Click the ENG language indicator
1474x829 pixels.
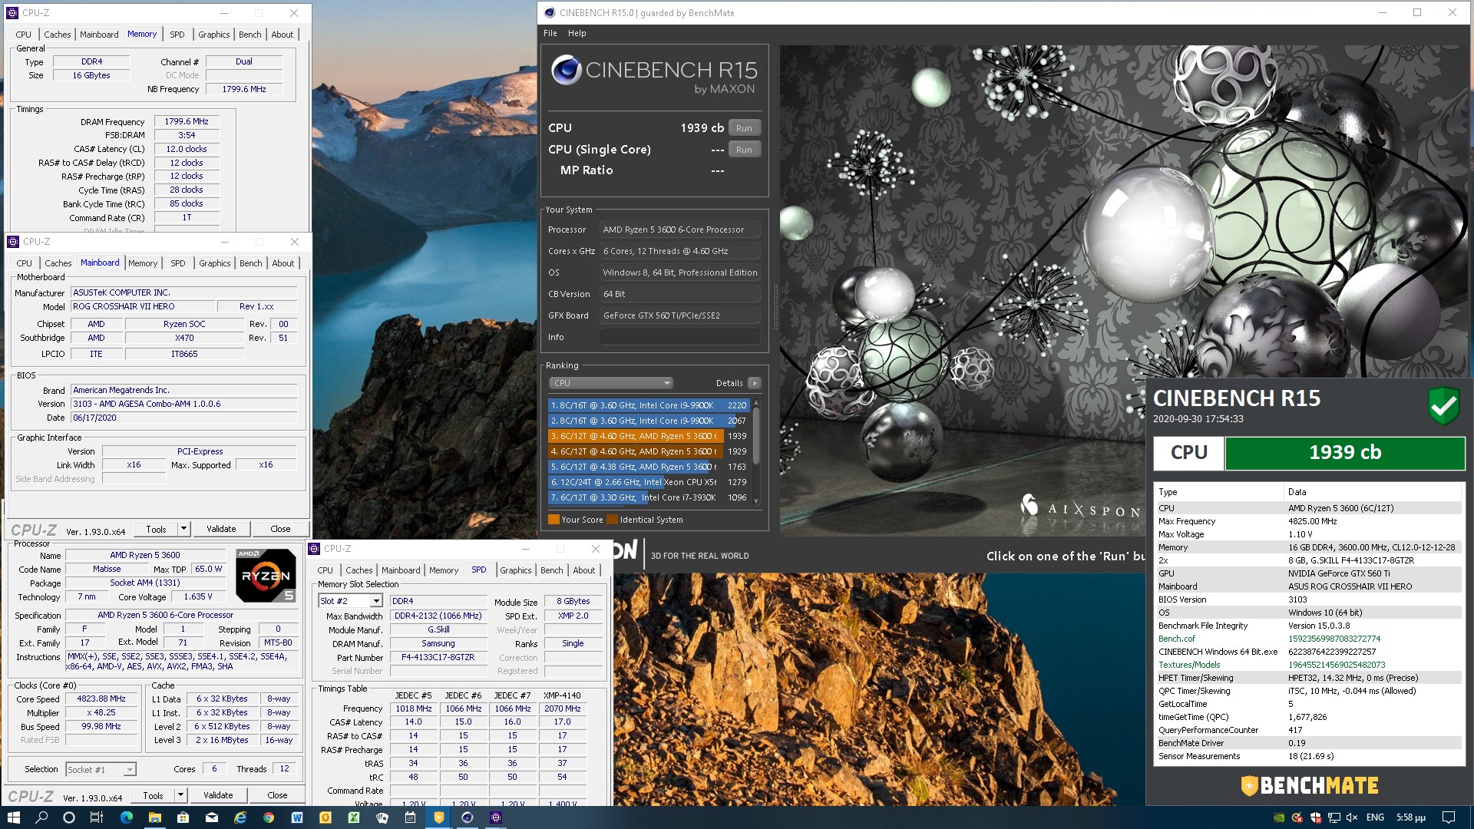coord(1375,817)
